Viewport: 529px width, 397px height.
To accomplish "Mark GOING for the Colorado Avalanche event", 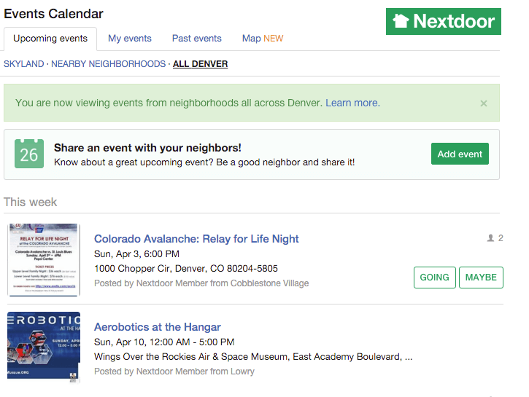I will click(435, 278).
